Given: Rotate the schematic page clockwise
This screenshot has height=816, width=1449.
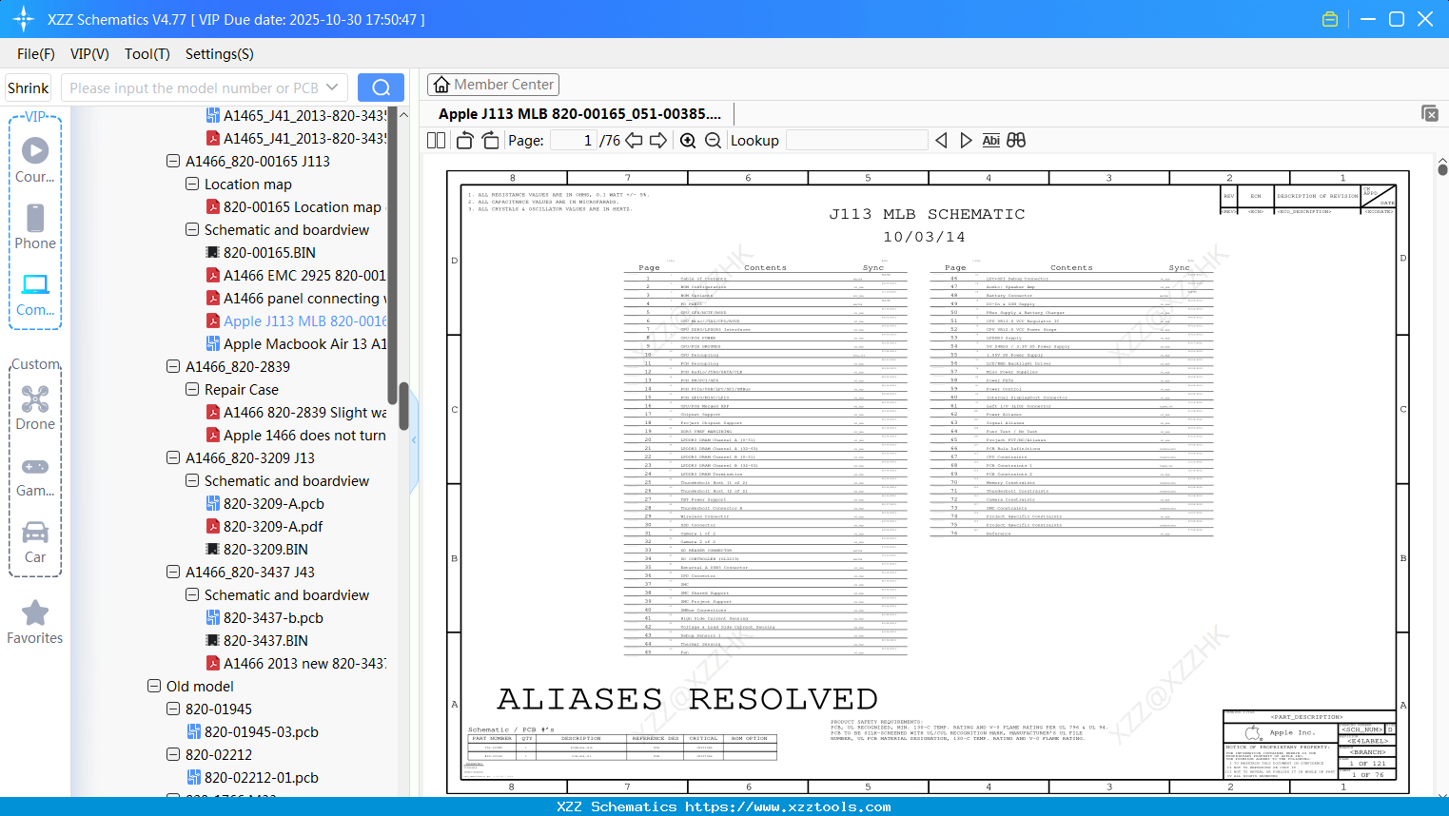Looking at the screenshot, I should point(490,140).
